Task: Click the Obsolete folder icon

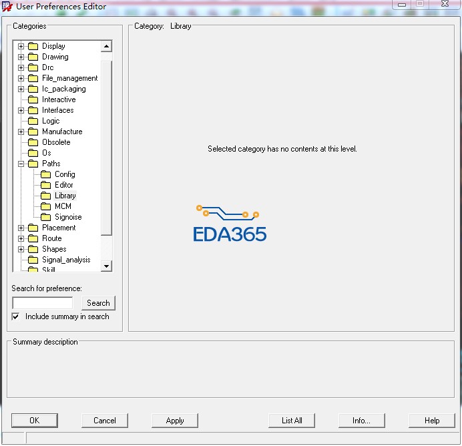Action: 33,142
